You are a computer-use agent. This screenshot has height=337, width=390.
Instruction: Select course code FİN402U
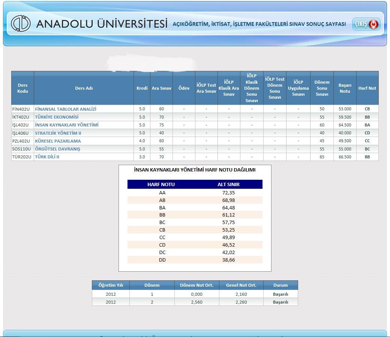pyautogui.click(x=21, y=109)
